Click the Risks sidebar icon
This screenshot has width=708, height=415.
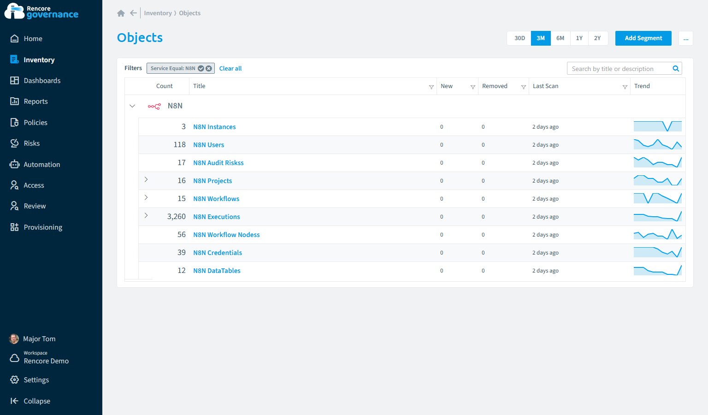(x=15, y=143)
